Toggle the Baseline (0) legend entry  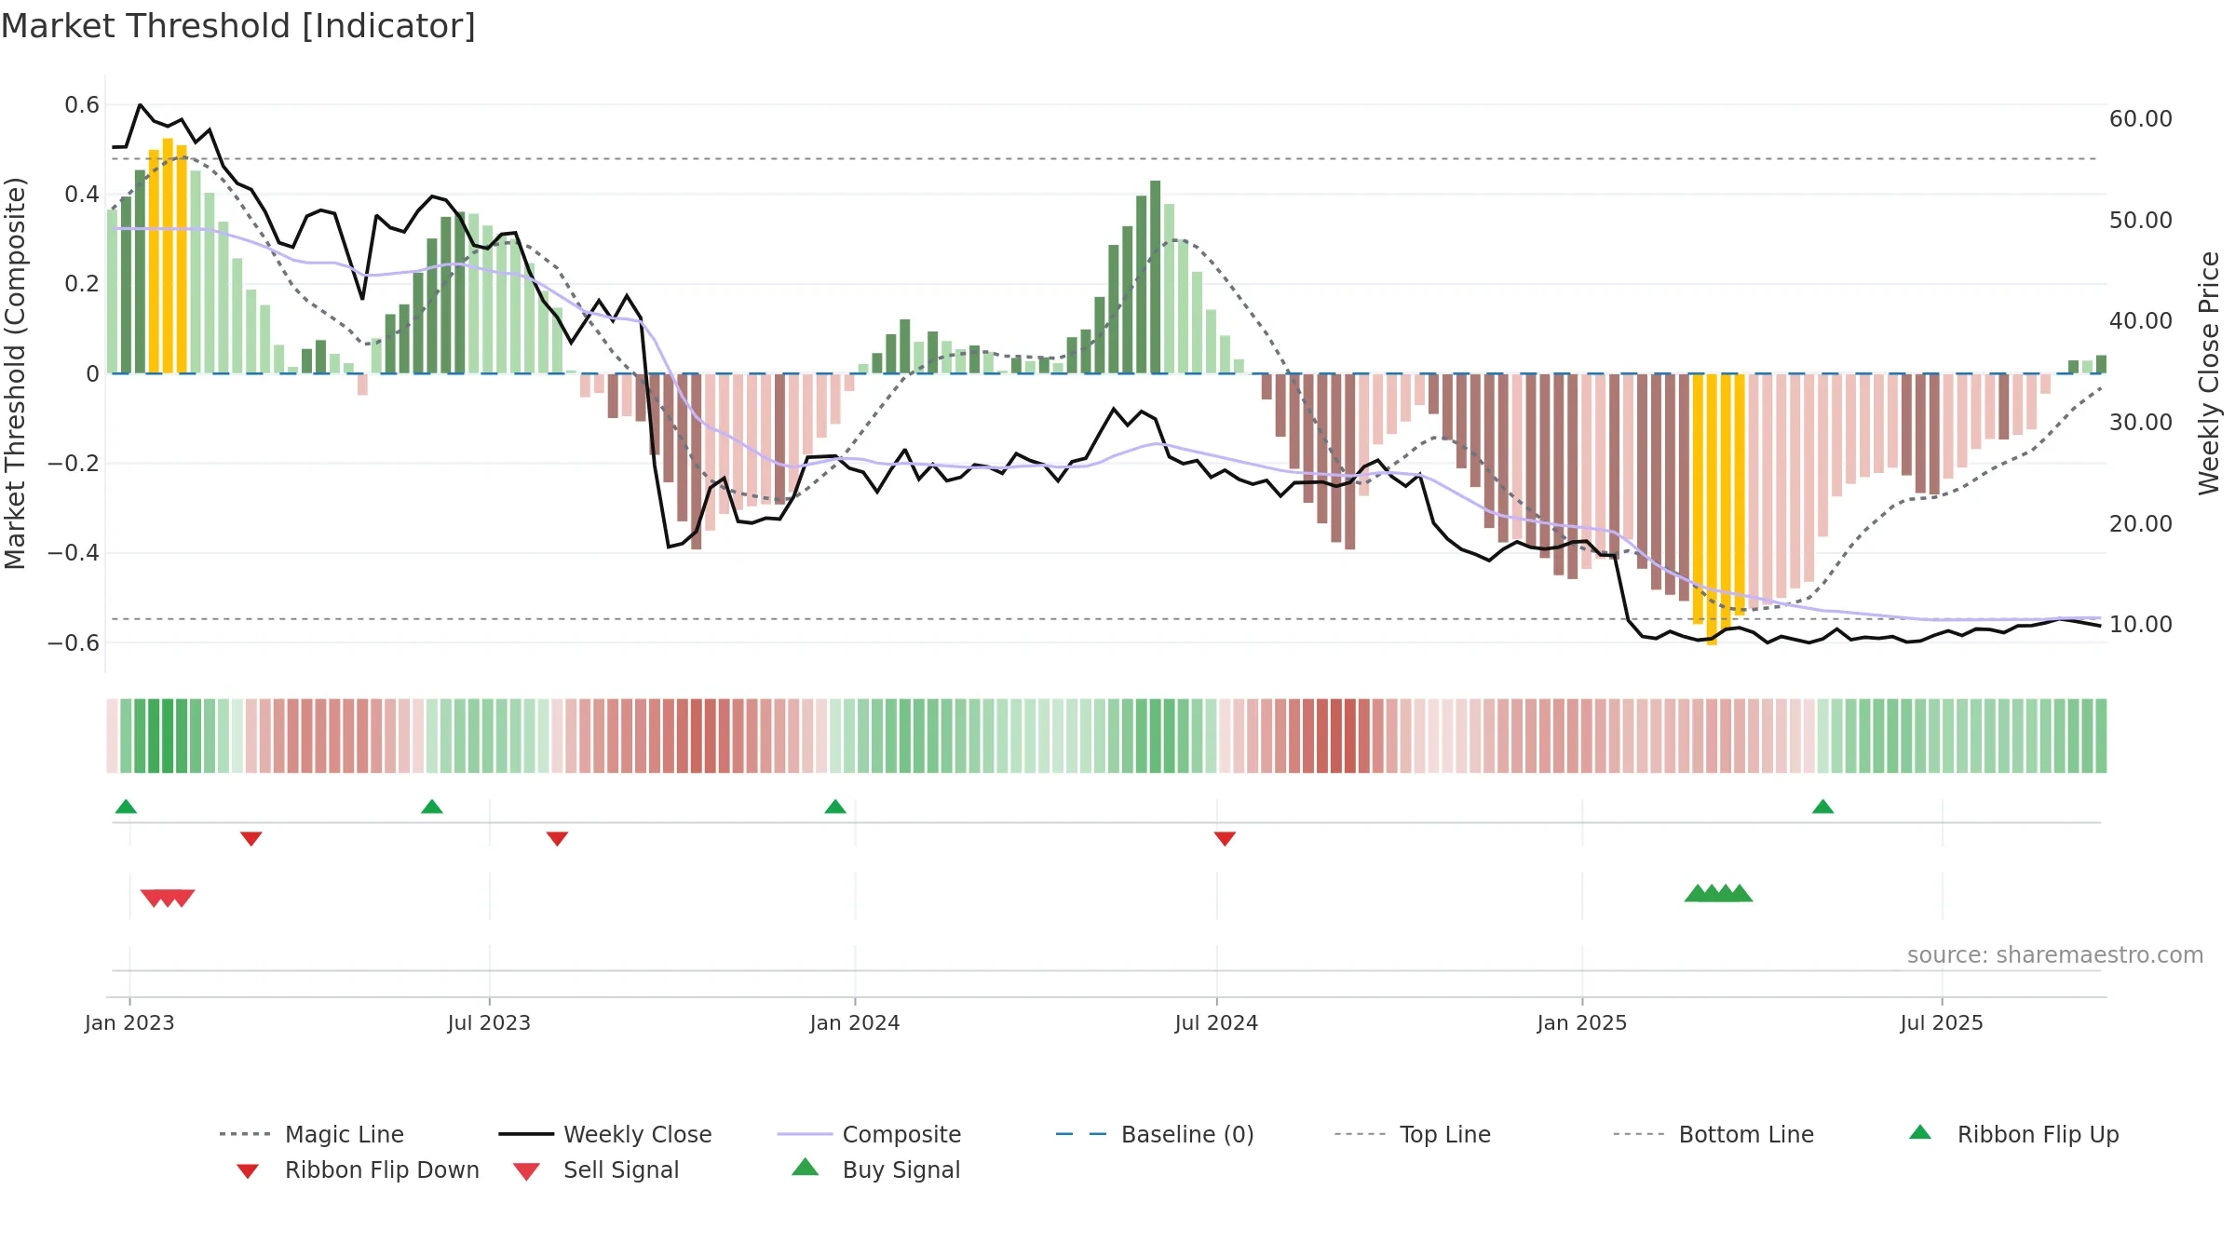[x=1155, y=1134]
